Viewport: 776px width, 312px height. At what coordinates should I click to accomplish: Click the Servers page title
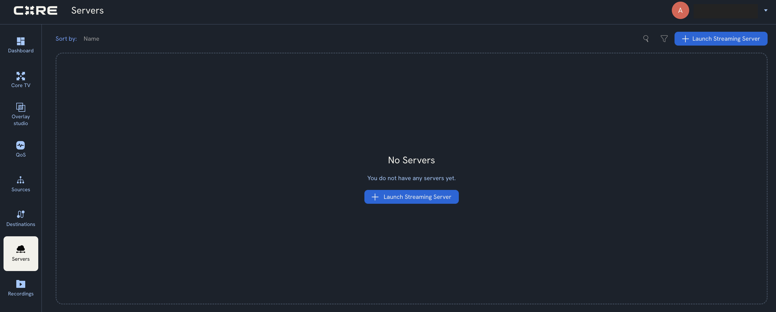tap(87, 11)
